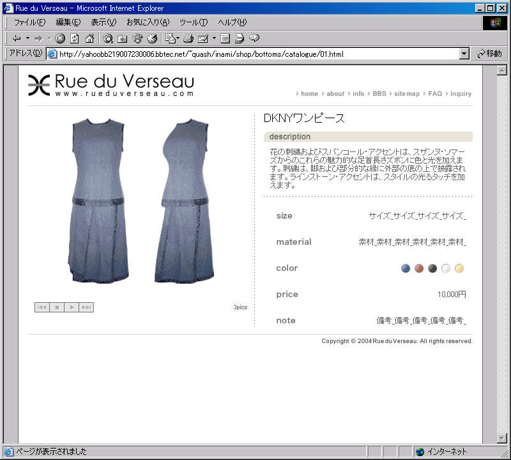Click the scrollbar down arrow
Image resolution: width=511 pixels, height=460 pixels.
[502, 438]
